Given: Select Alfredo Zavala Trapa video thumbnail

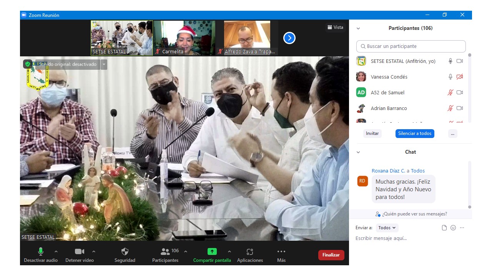Looking at the screenshot, I should click(247, 38).
